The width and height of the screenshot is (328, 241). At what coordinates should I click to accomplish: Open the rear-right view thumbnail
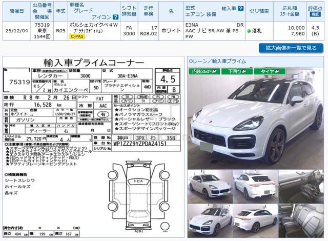pyautogui.click(x=255, y=221)
